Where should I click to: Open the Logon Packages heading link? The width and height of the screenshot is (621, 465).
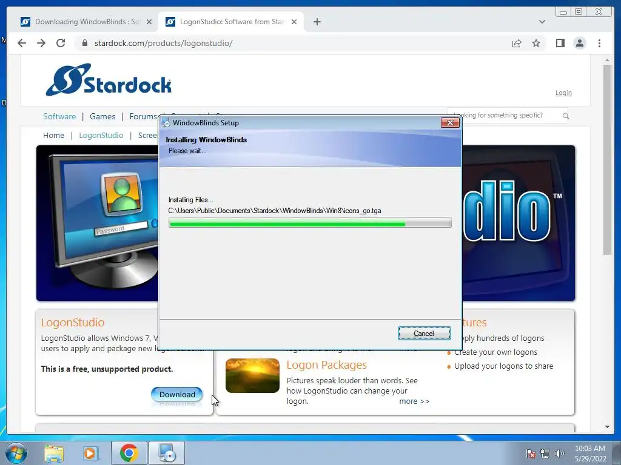(327, 365)
